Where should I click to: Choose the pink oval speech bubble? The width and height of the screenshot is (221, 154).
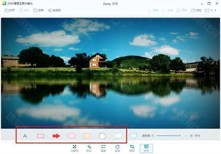point(71,136)
